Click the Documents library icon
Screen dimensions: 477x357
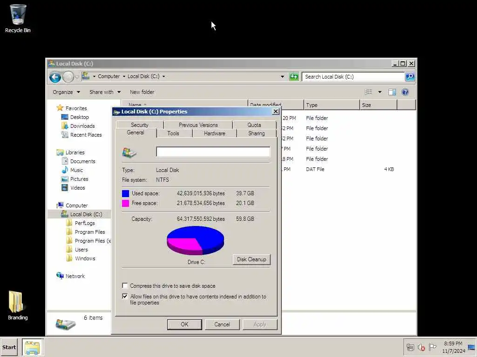tap(65, 161)
